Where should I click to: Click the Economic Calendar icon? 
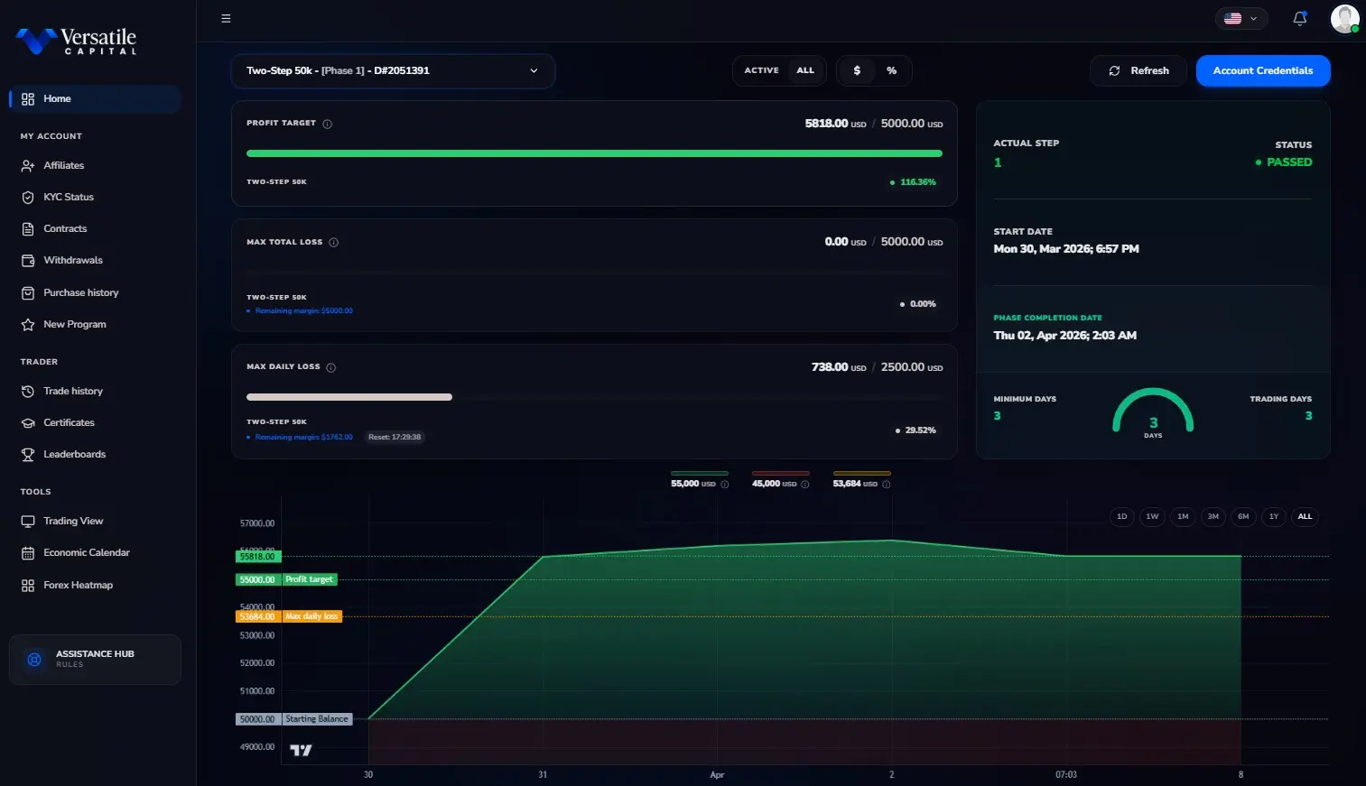tap(28, 553)
